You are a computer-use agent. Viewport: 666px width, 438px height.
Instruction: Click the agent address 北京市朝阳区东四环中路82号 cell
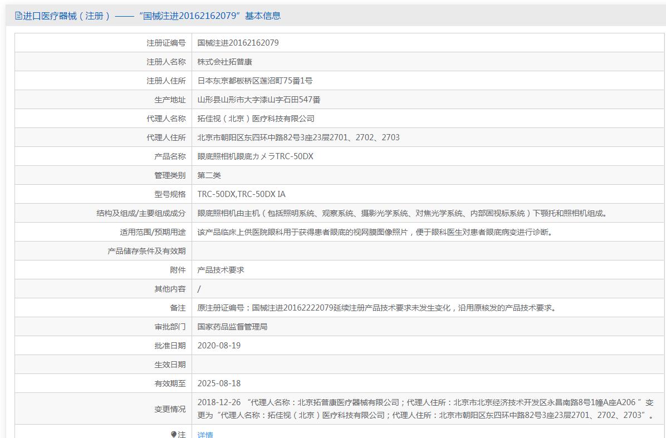[298, 137]
